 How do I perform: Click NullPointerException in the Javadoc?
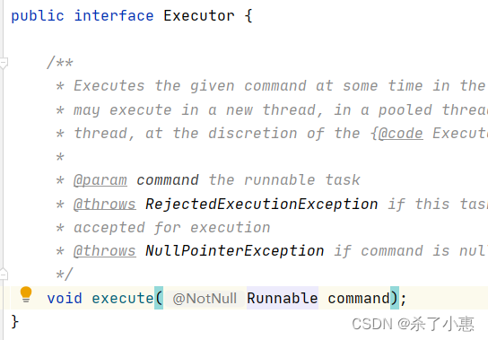(235, 251)
